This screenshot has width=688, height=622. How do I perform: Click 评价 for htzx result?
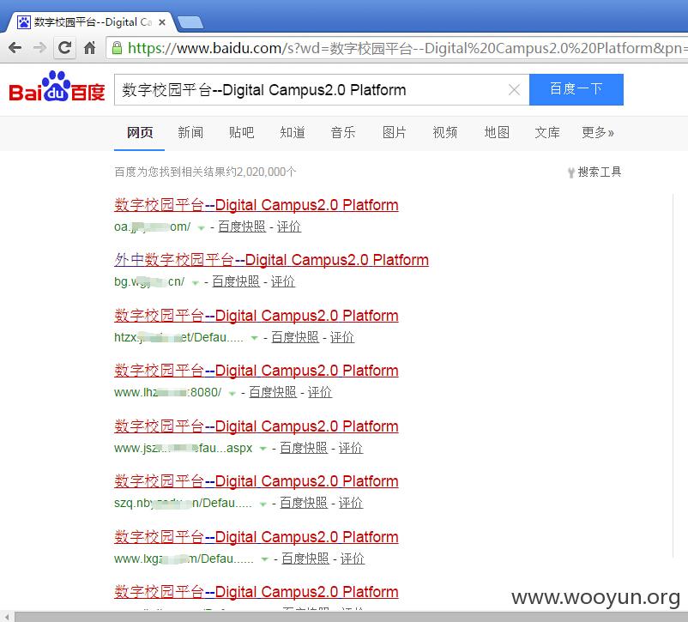point(341,337)
